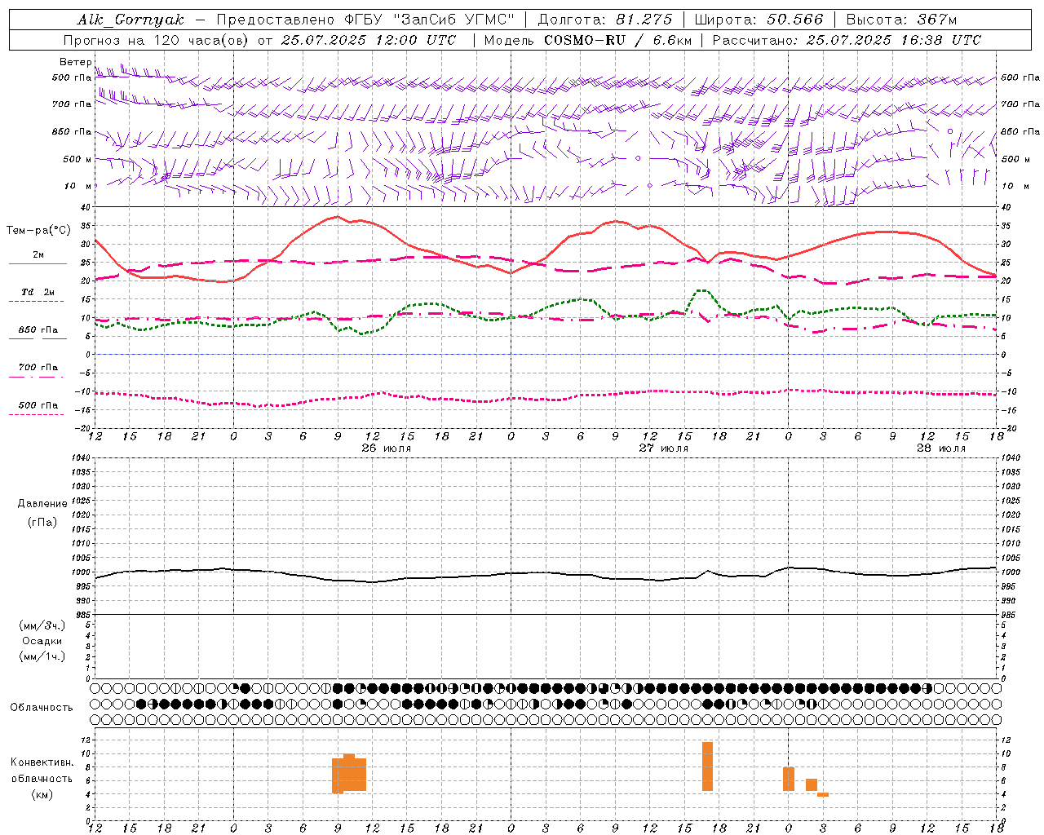Click the Конвективн. convective cloud label
The height and width of the screenshot is (835, 1044).
coord(42,762)
